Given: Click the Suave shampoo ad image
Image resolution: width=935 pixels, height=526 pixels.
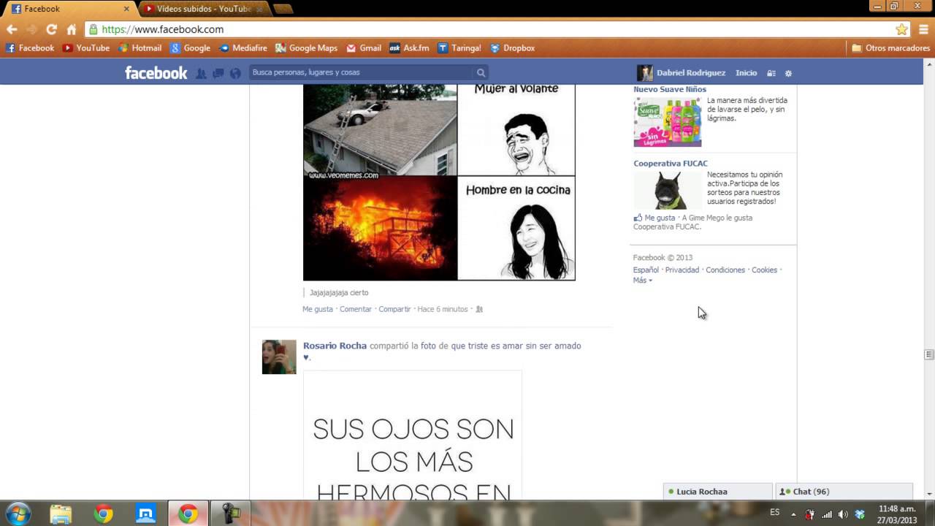Looking at the screenshot, I should [x=668, y=122].
